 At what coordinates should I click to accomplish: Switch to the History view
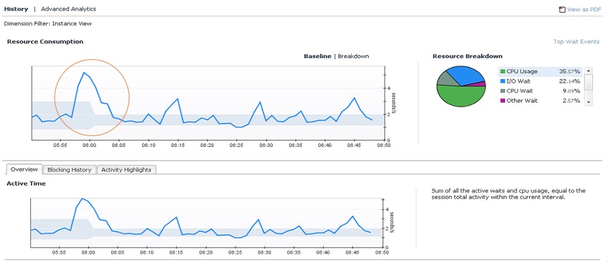(x=16, y=9)
